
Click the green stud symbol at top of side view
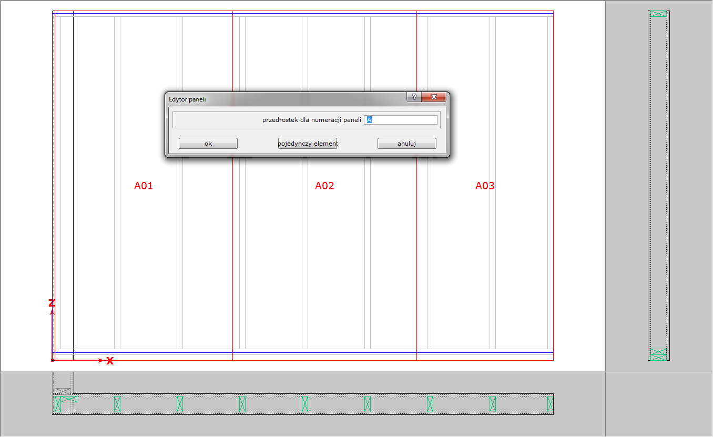pos(658,13)
